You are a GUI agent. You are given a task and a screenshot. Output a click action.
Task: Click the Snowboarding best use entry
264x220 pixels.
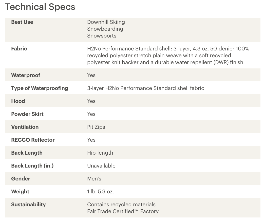[x=105, y=29]
